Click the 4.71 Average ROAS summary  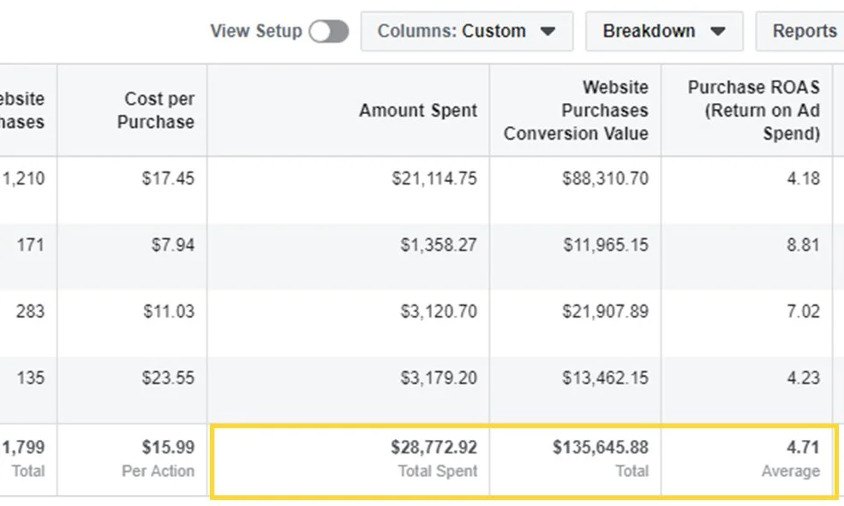click(x=802, y=448)
